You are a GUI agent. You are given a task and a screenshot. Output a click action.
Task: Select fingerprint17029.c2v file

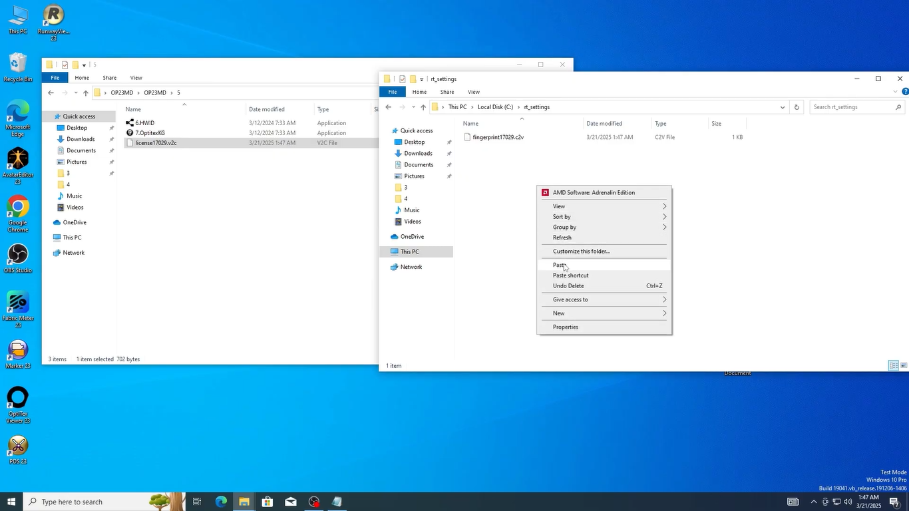click(x=498, y=137)
